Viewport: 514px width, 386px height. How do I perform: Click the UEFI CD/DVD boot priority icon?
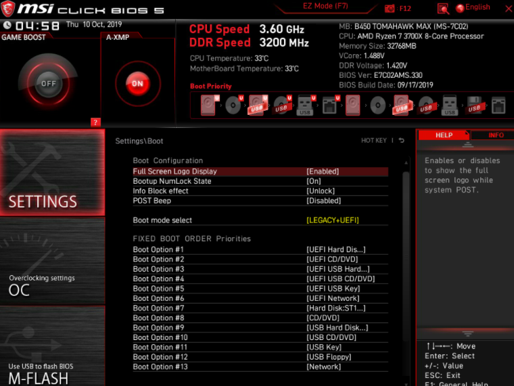point(234,105)
